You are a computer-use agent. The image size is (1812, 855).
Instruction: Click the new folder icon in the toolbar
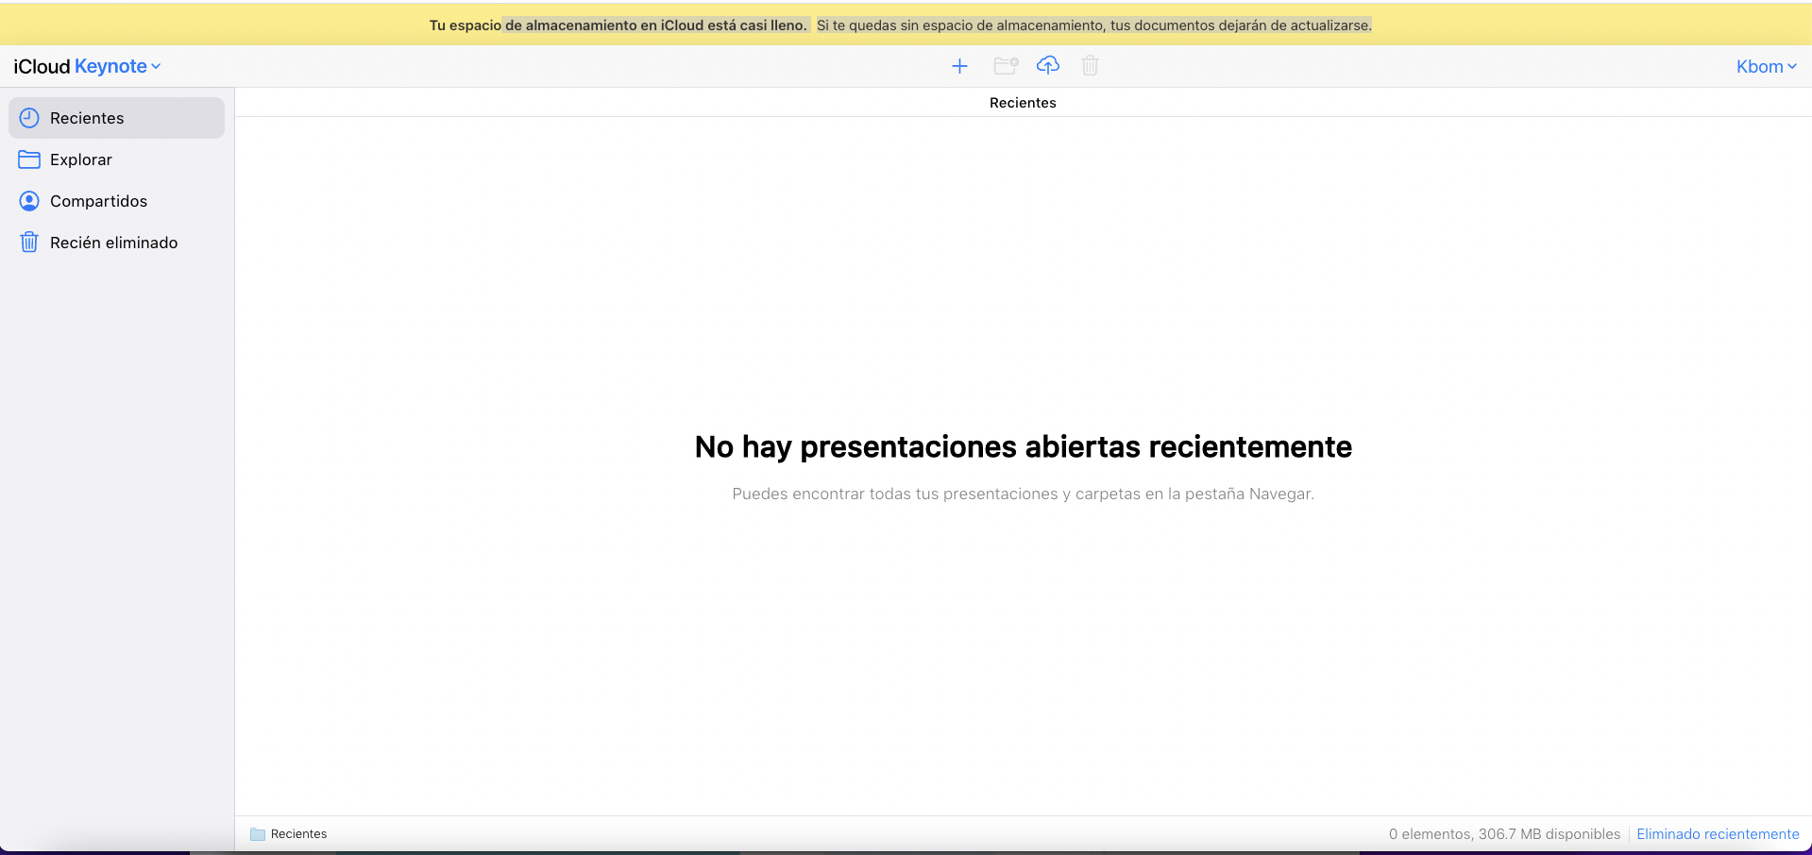click(1006, 66)
